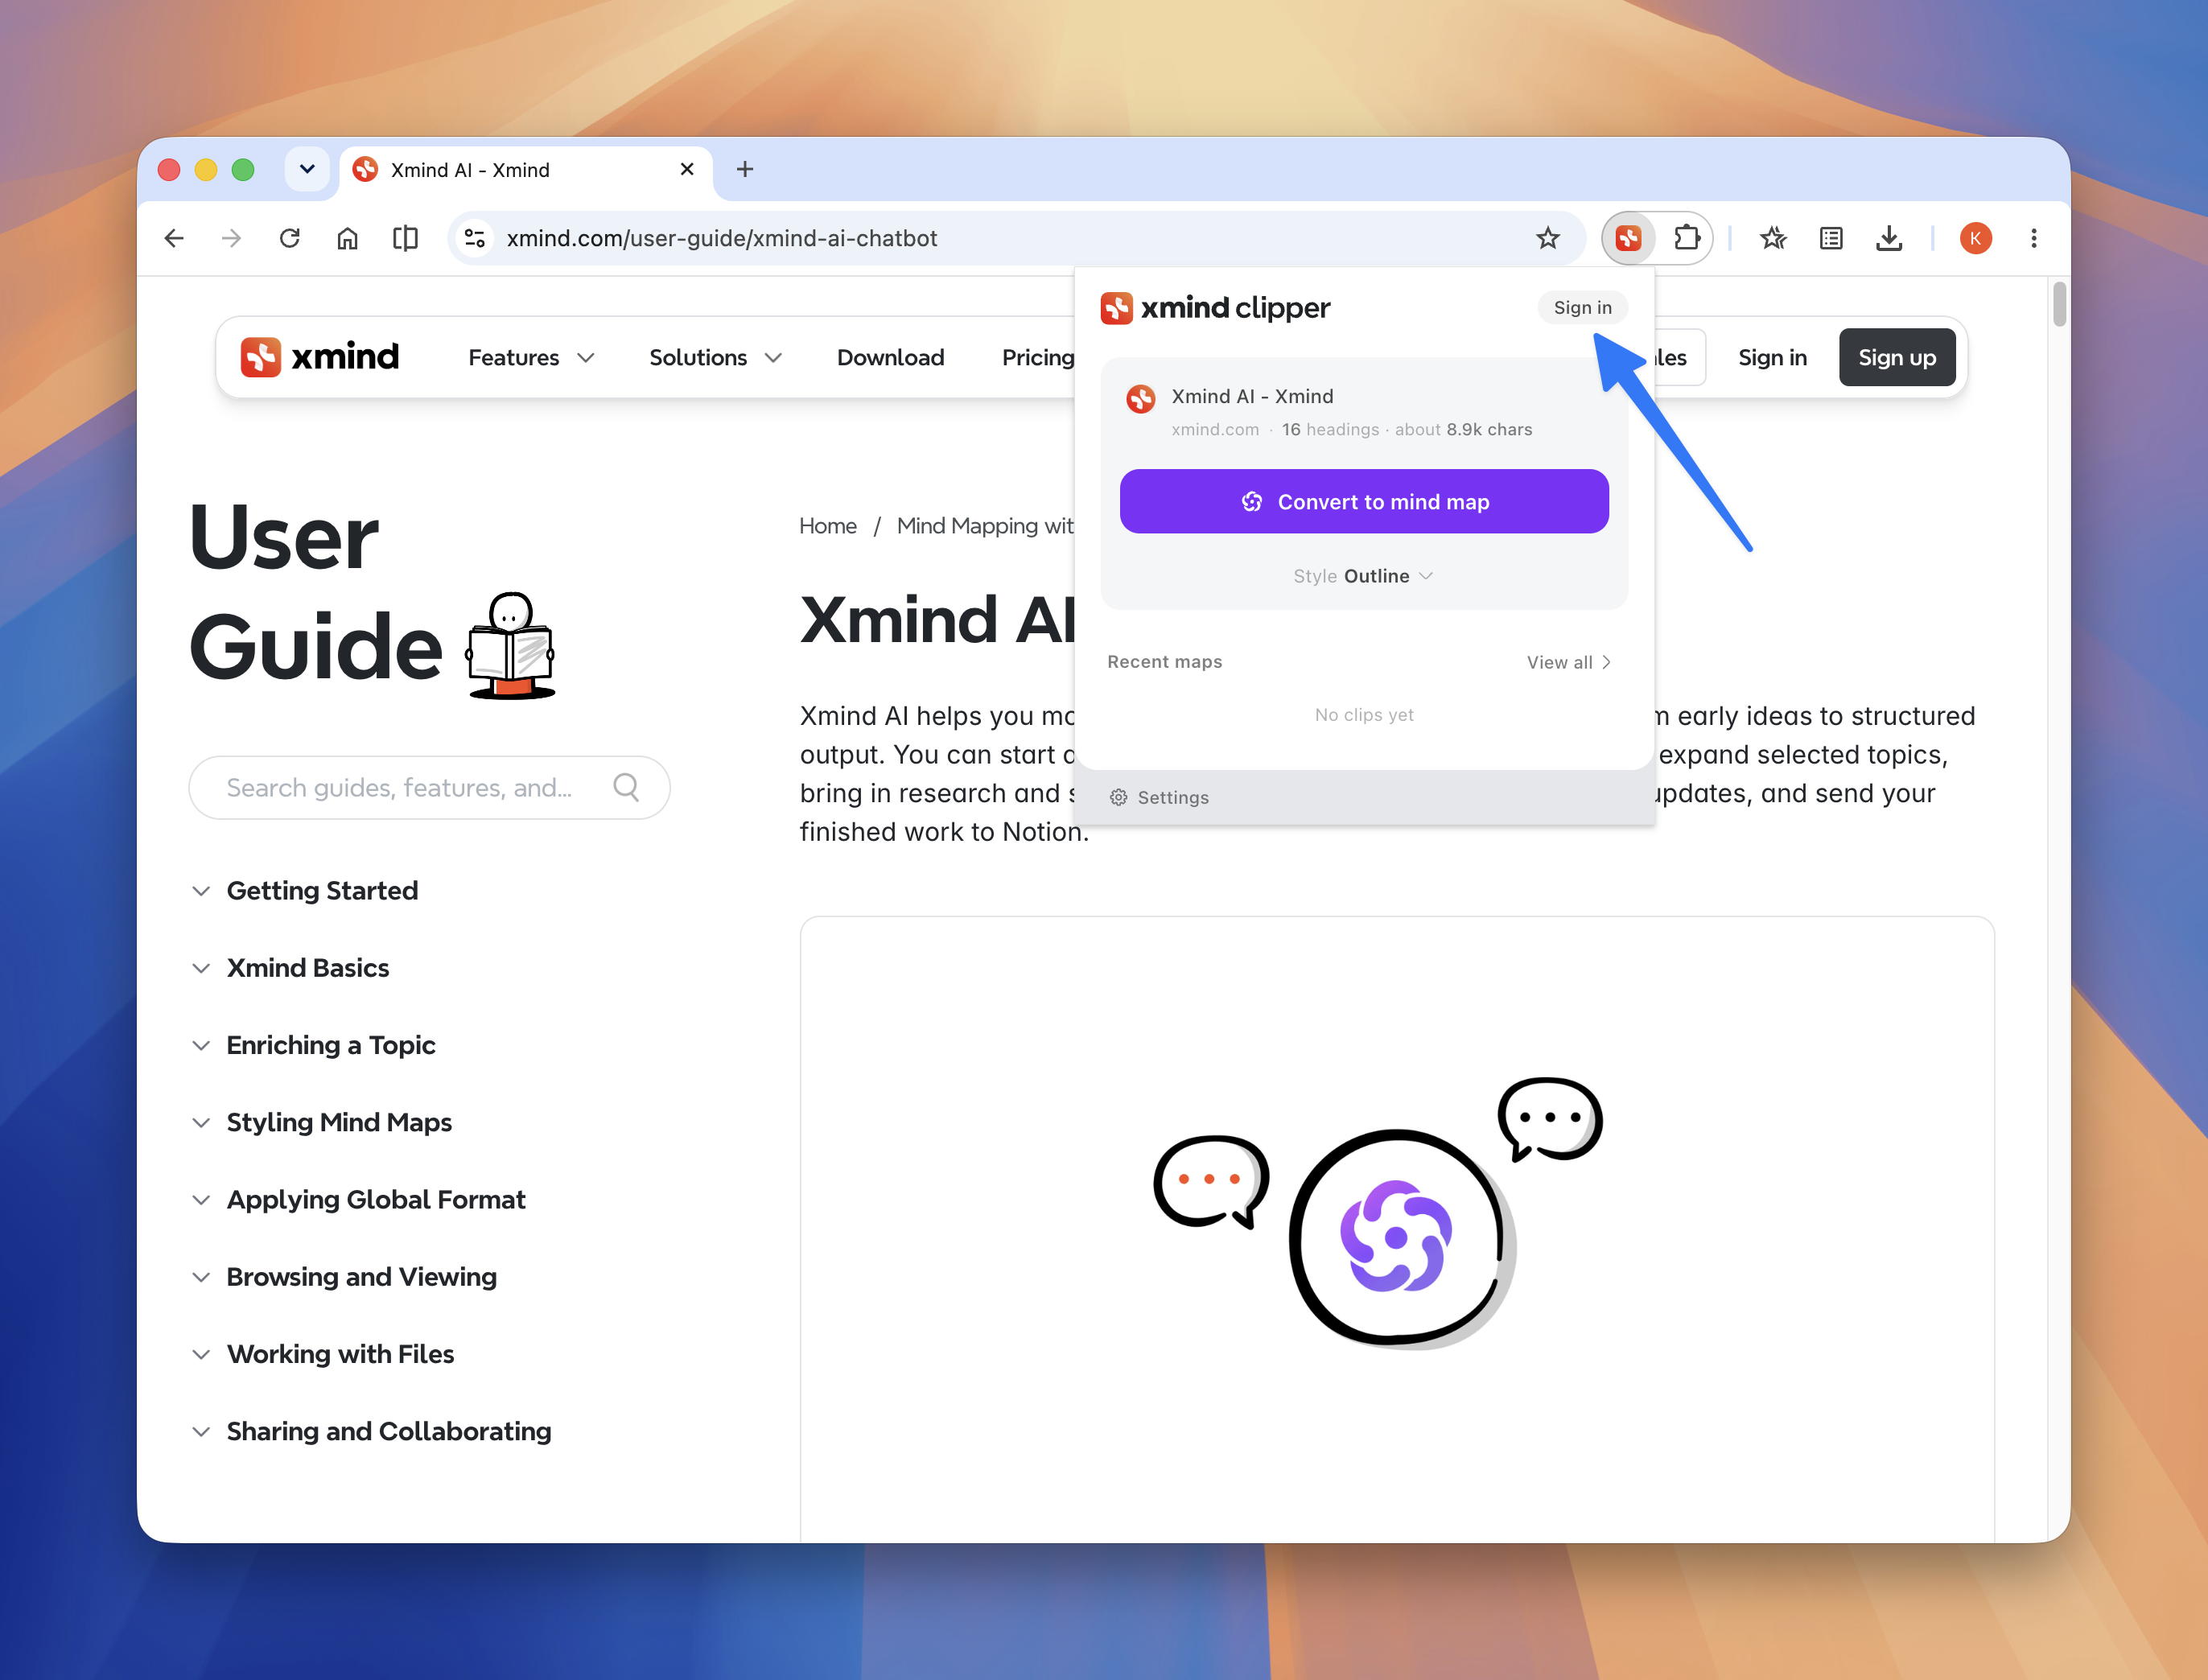Click the xmind clipper logo in popup
2208x1680 pixels.
(1215, 308)
